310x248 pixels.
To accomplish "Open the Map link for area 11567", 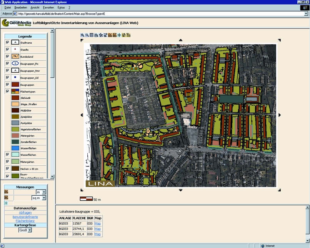I will tap(98, 223).
